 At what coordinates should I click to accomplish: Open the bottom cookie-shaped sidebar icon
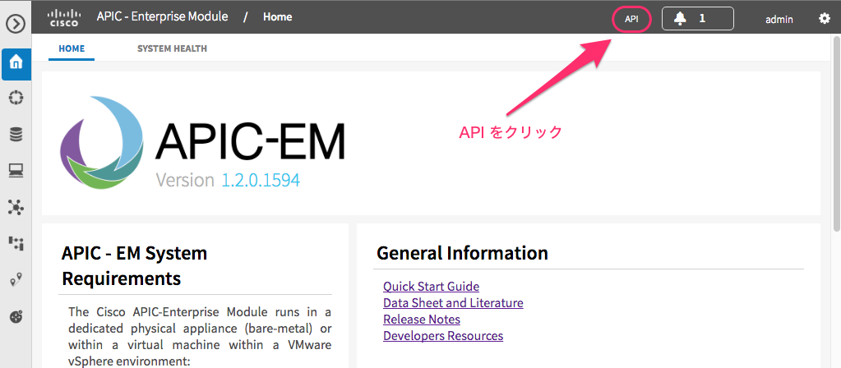tap(16, 316)
